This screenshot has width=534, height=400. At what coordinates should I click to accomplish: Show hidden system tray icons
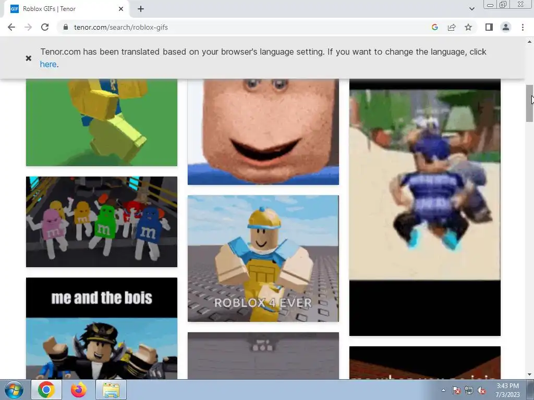pos(443,390)
